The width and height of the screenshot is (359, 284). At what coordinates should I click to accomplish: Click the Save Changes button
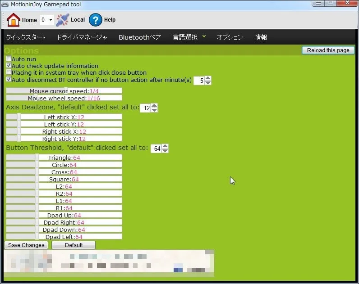26,245
